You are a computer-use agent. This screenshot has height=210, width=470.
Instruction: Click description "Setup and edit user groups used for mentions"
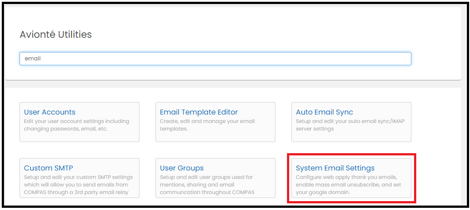pos(207,185)
